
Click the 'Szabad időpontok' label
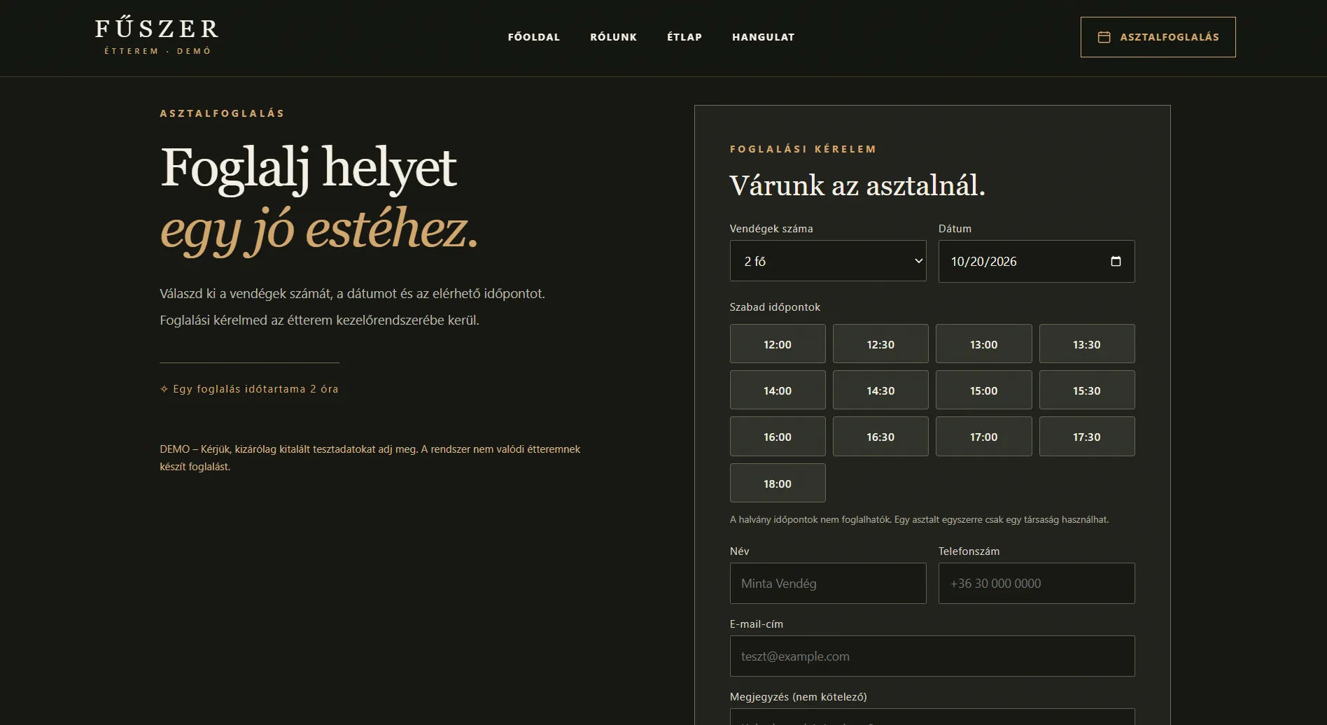click(x=775, y=307)
